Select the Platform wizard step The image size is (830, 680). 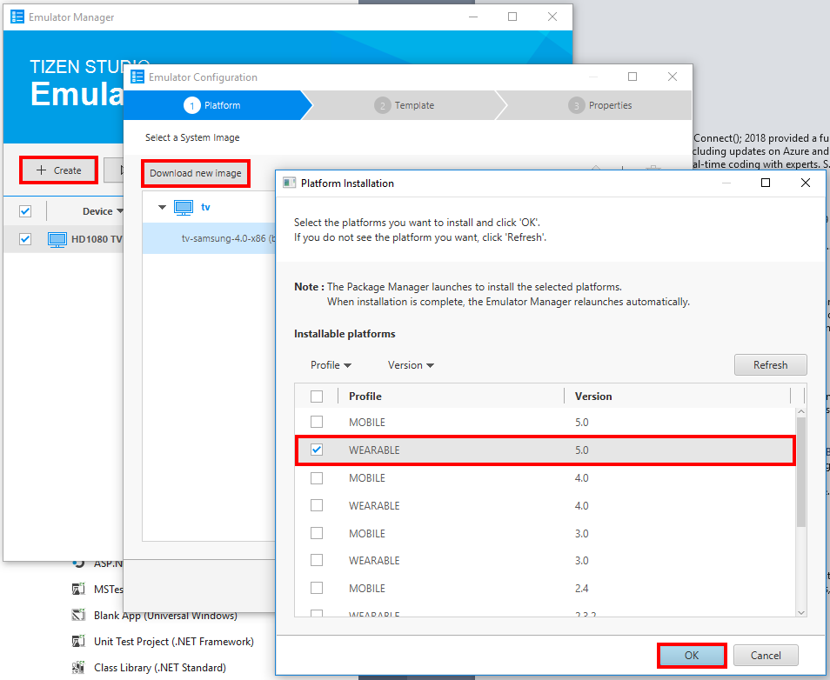[x=215, y=104]
